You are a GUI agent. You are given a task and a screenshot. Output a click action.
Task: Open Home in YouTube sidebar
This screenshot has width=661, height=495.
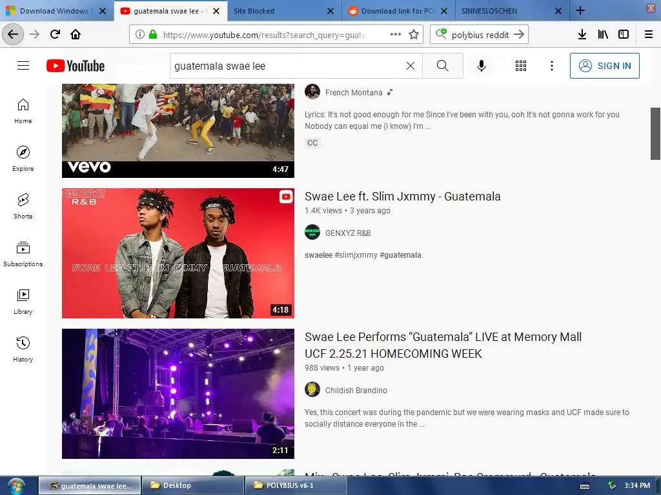pos(23,111)
